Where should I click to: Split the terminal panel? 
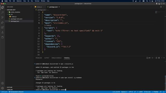(156, 58)
